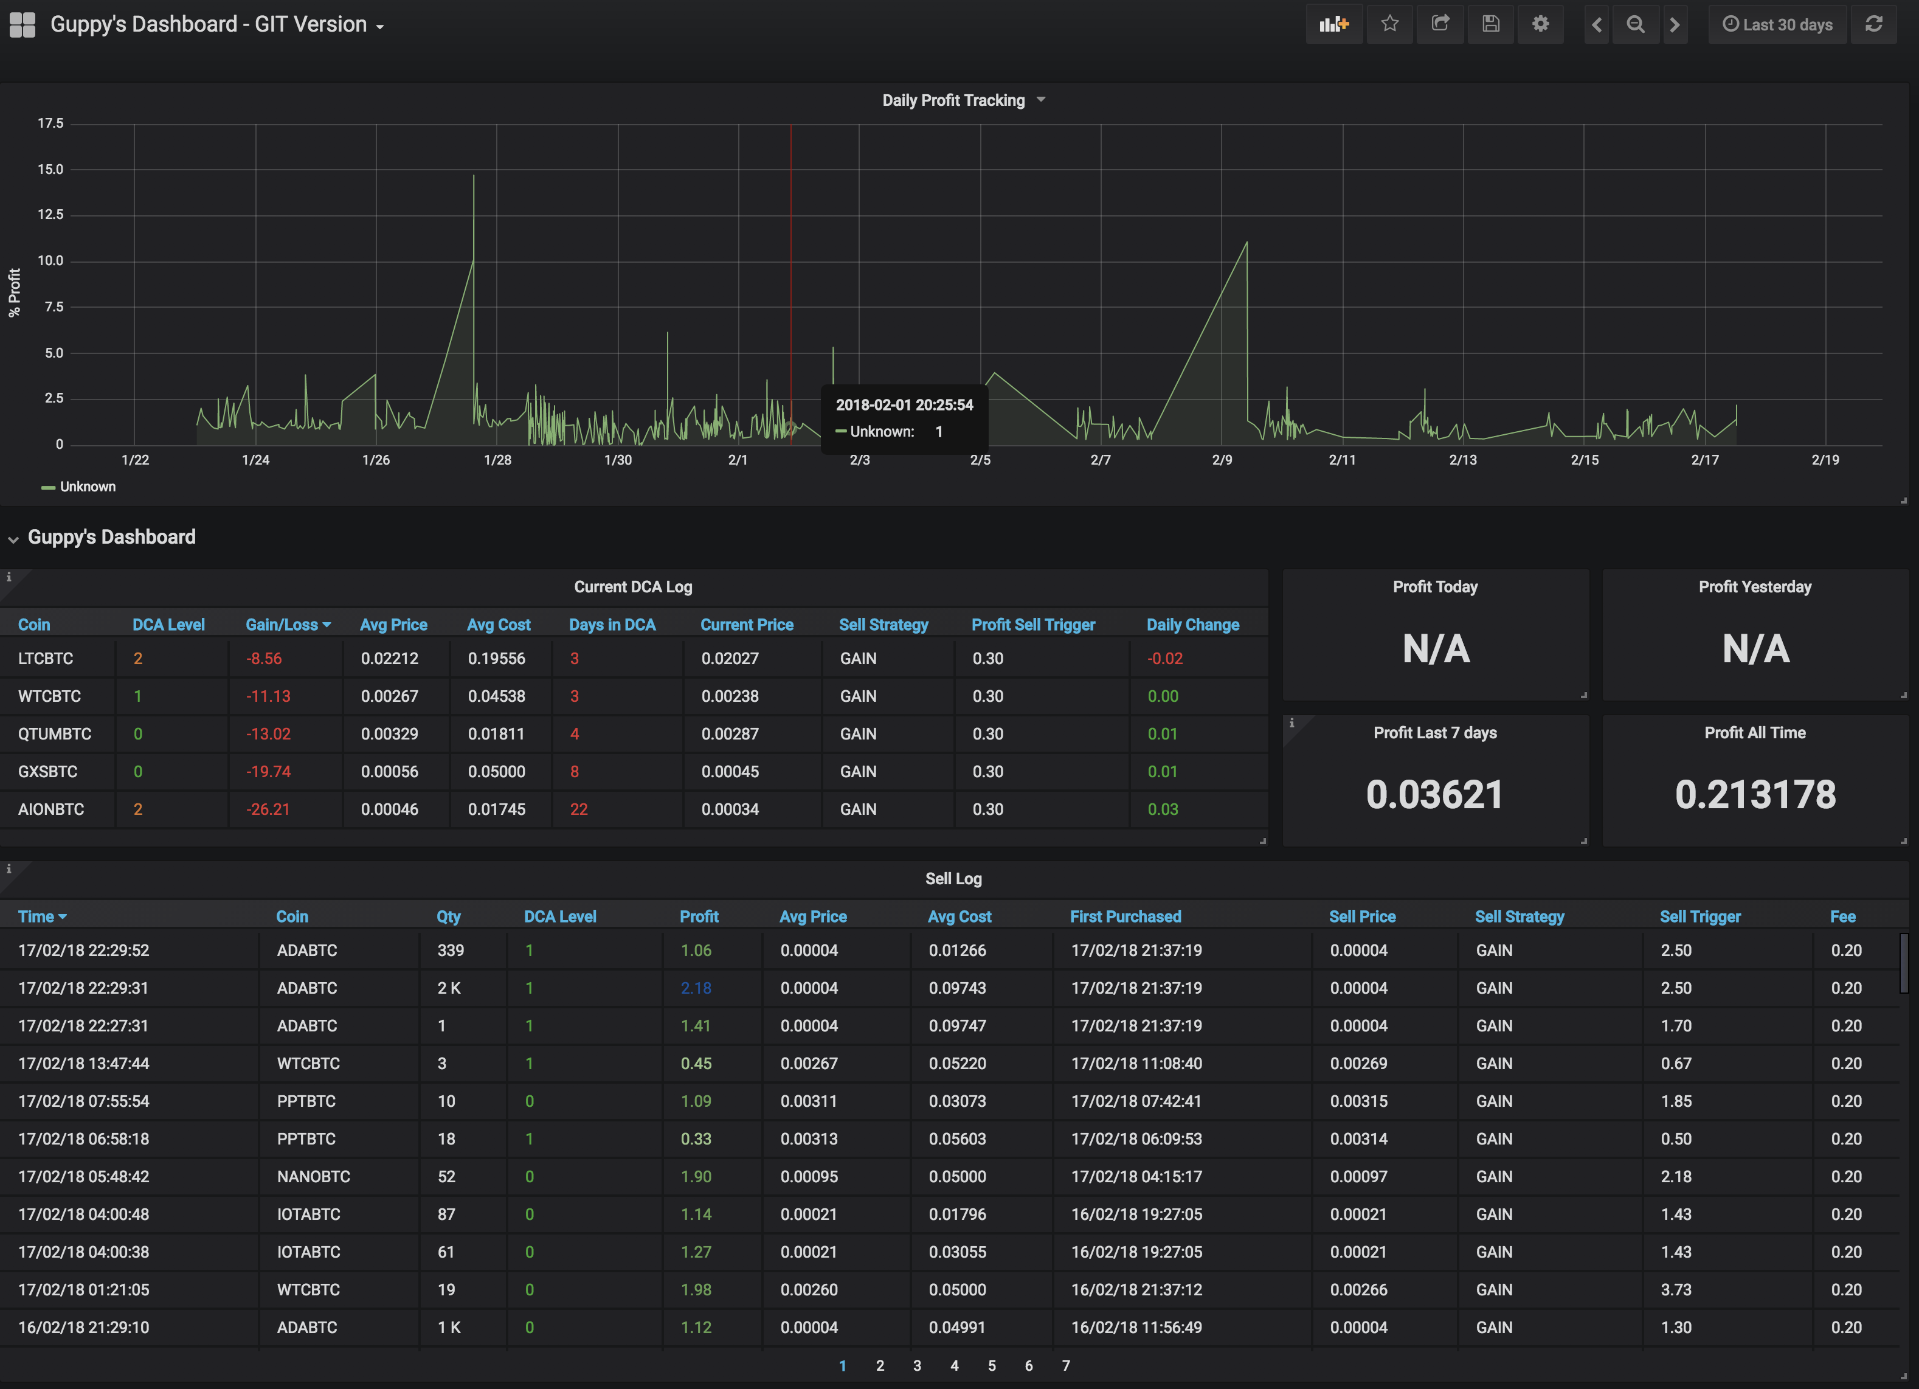1919x1389 pixels.
Task: Click the Share dashboard icon
Action: (1440, 24)
